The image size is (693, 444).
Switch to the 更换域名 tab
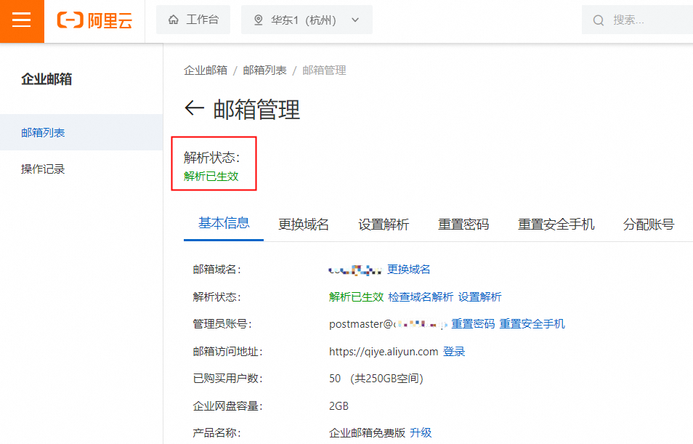303,225
